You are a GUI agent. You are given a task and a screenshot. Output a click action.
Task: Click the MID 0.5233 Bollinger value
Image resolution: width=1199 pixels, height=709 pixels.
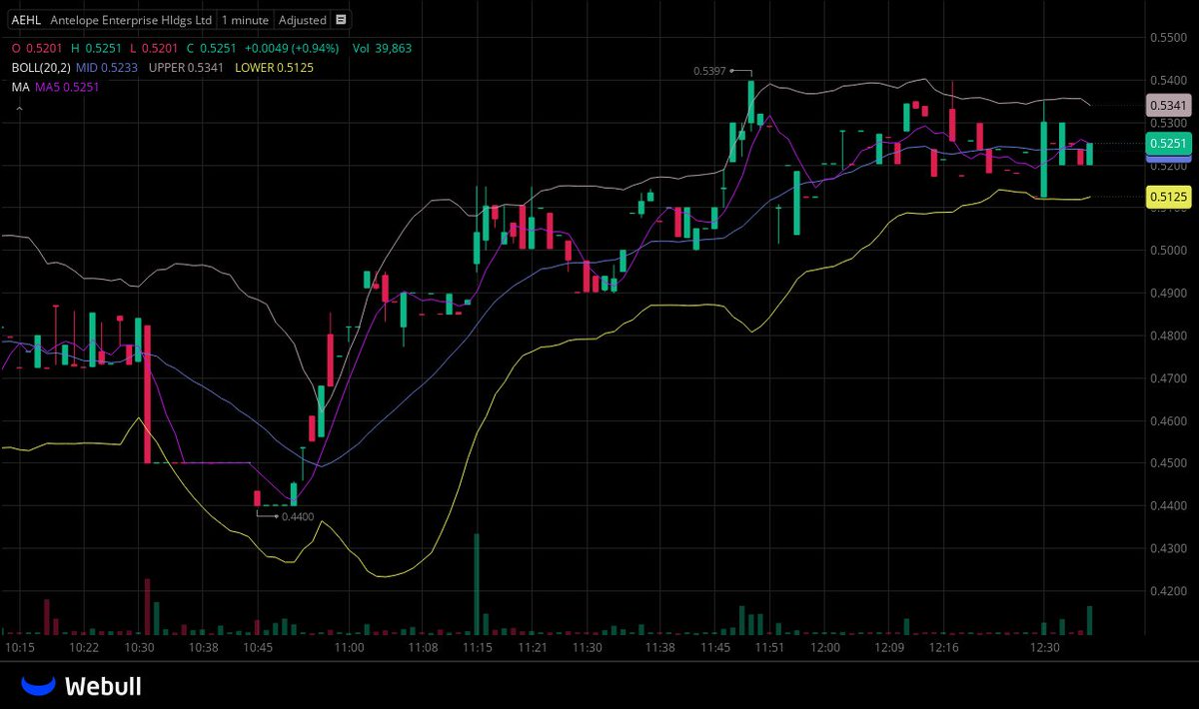108,68
